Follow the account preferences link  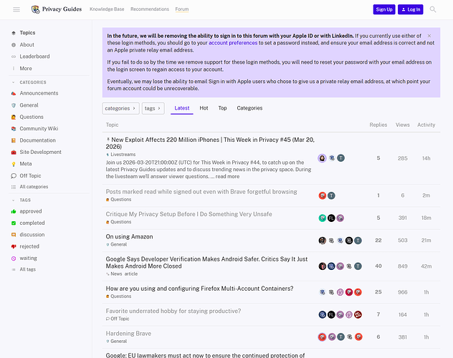pyautogui.click(x=233, y=43)
